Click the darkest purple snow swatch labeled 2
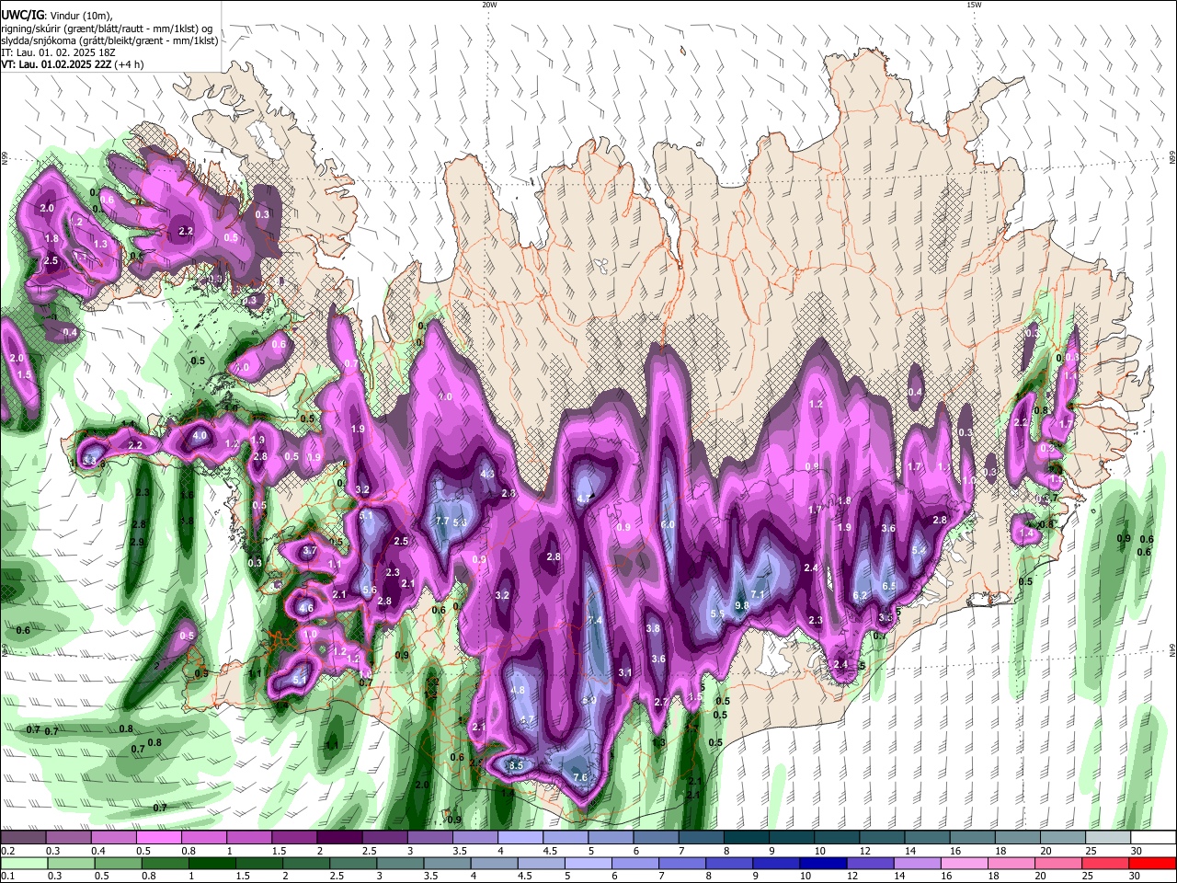The image size is (1177, 883). (x=339, y=837)
